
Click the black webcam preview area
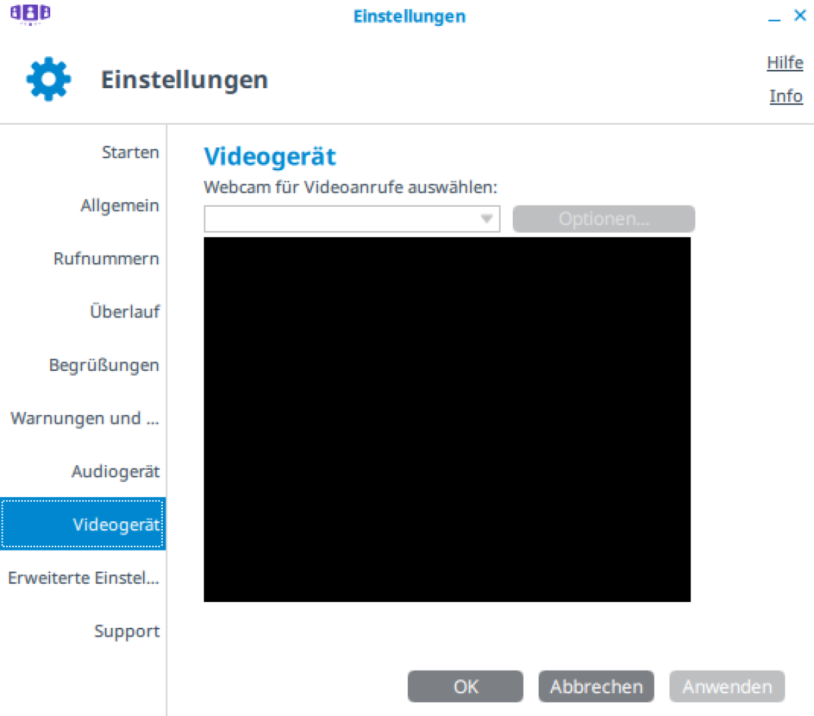point(447,419)
